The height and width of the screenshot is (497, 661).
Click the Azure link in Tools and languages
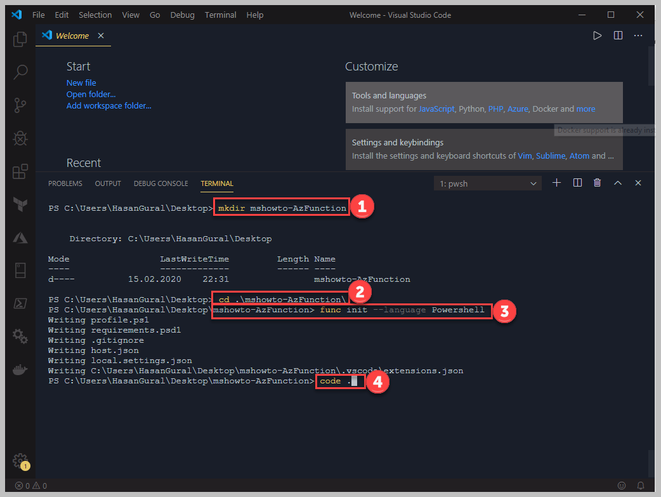click(x=518, y=109)
